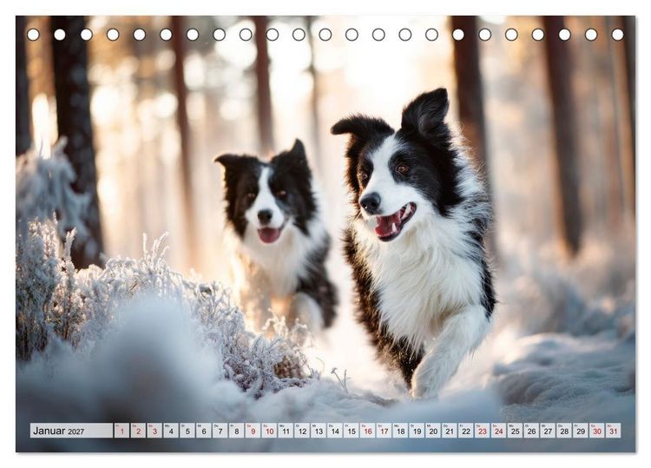651x468 pixels.
Task: Click the date cell numbered 22
Action: (x=466, y=430)
